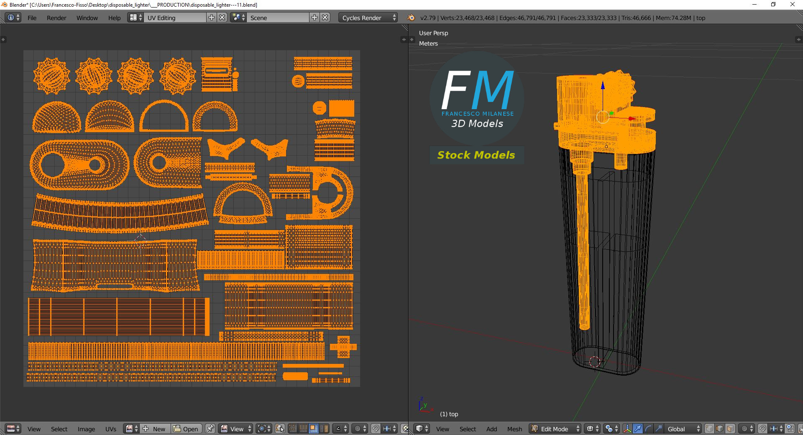
Task: Open the 3D viewport View menu
Action: pyautogui.click(x=442, y=429)
